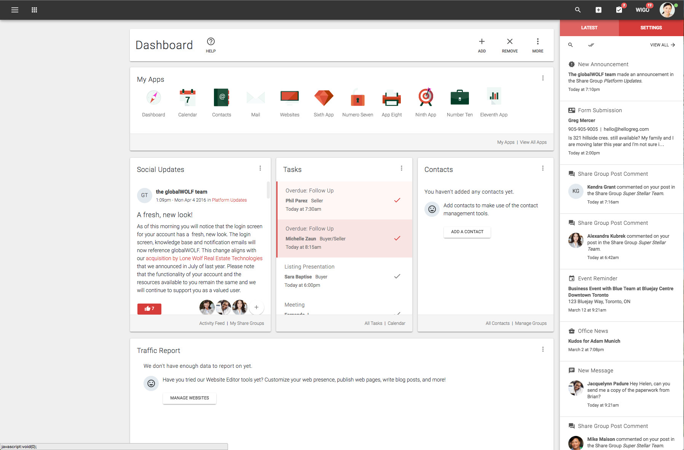Open Traffic Report card options menu
The height and width of the screenshot is (450, 684).
(543, 349)
